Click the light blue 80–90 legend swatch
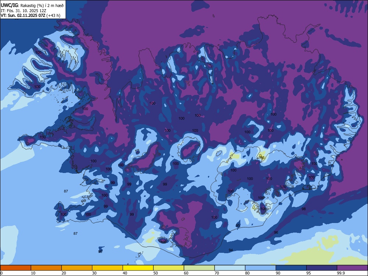The width and height of the screenshot is (368, 276). coord(261,268)
